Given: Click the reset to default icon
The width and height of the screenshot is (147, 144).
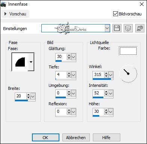Looking at the screenshot, I should 140,28.
